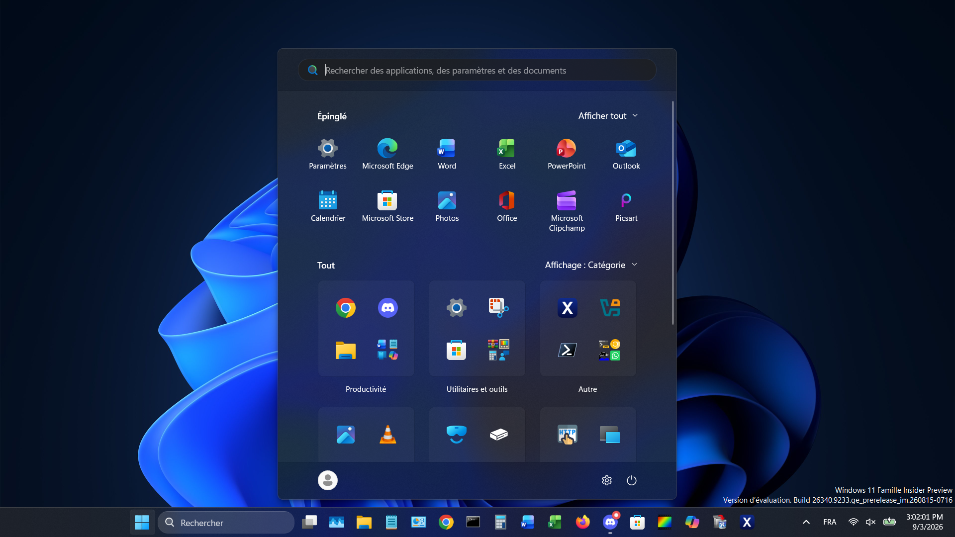
Task: Launch PowerPoint from pinned apps
Action: point(567,154)
